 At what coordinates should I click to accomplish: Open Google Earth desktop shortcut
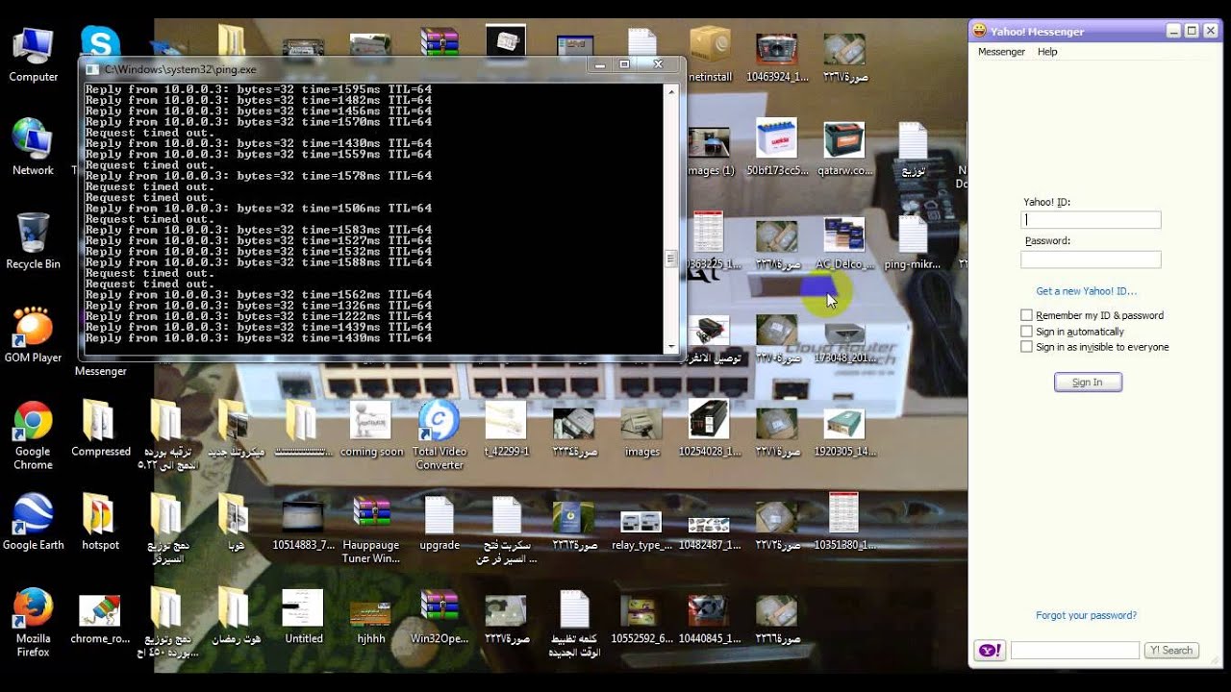tap(33, 523)
